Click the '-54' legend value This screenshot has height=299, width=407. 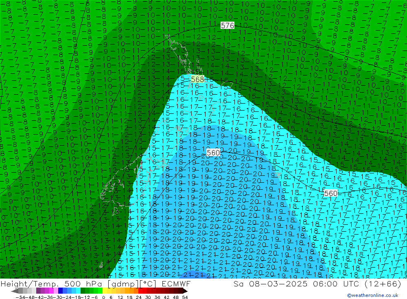(20, 297)
